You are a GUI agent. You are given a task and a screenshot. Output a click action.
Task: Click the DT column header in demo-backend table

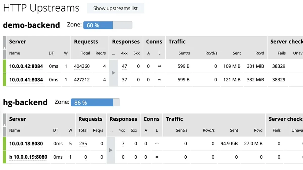tap(51, 53)
